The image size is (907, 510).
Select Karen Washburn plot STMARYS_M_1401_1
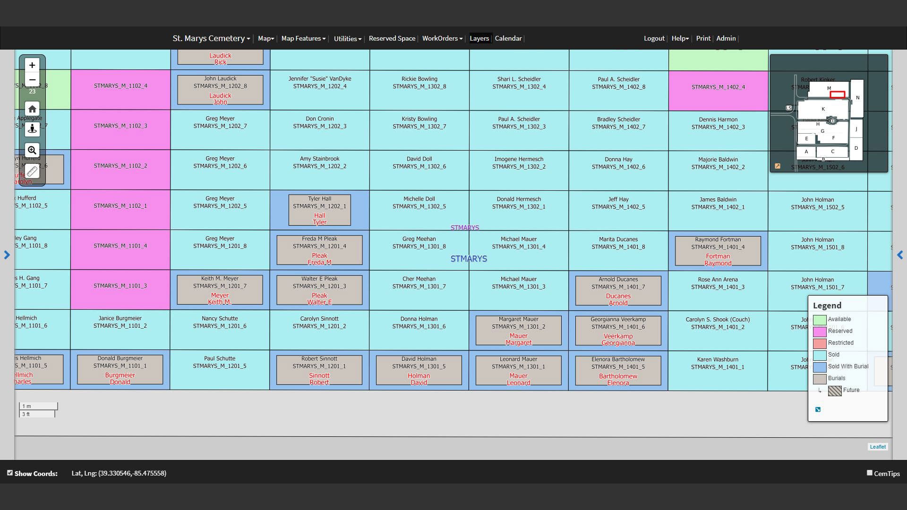(718, 371)
